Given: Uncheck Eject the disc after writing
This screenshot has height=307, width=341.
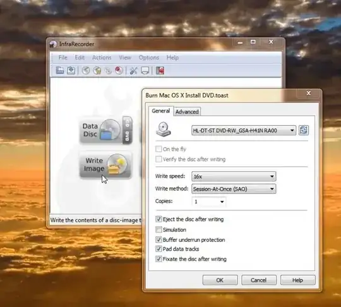Looking at the screenshot, I should click(159, 219).
